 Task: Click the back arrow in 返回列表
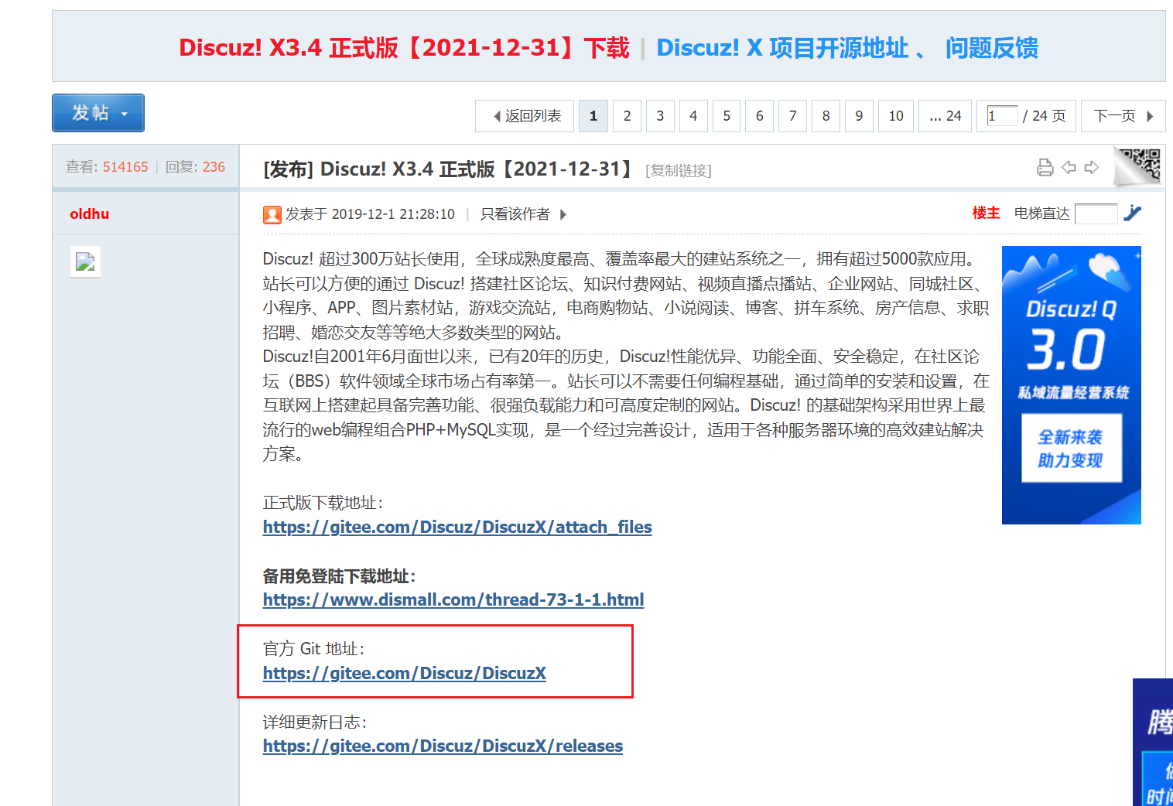pyautogui.click(x=497, y=117)
